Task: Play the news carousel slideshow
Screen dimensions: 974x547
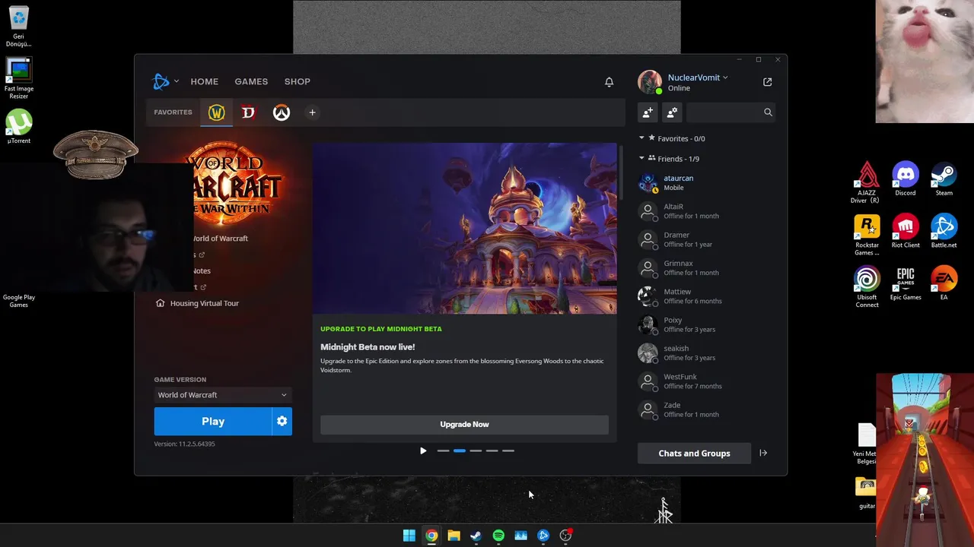Action: [423, 451]
